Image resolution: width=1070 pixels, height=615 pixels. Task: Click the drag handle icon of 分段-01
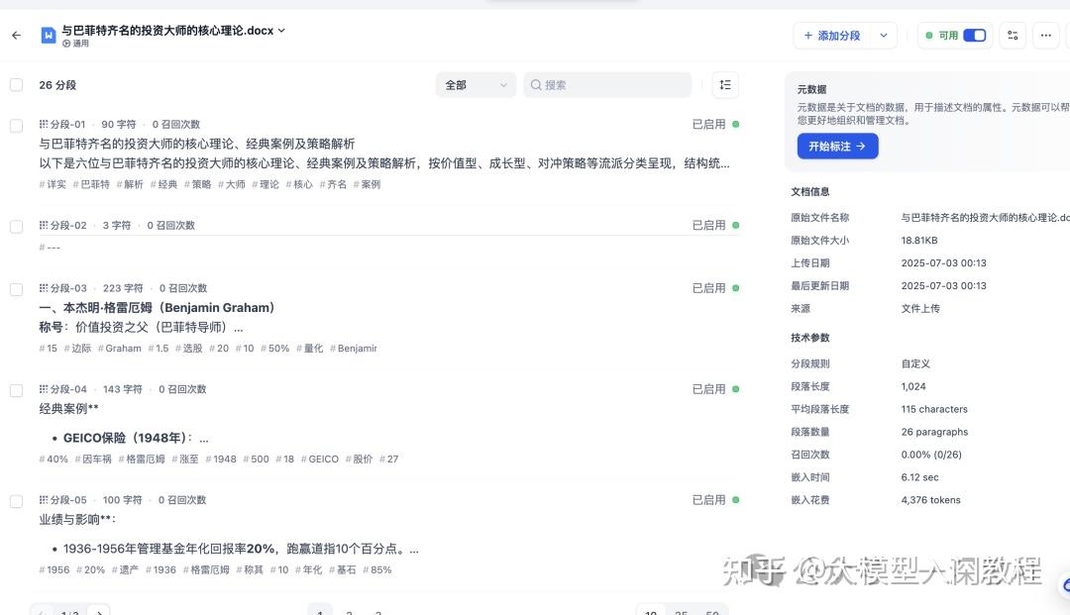44,124
